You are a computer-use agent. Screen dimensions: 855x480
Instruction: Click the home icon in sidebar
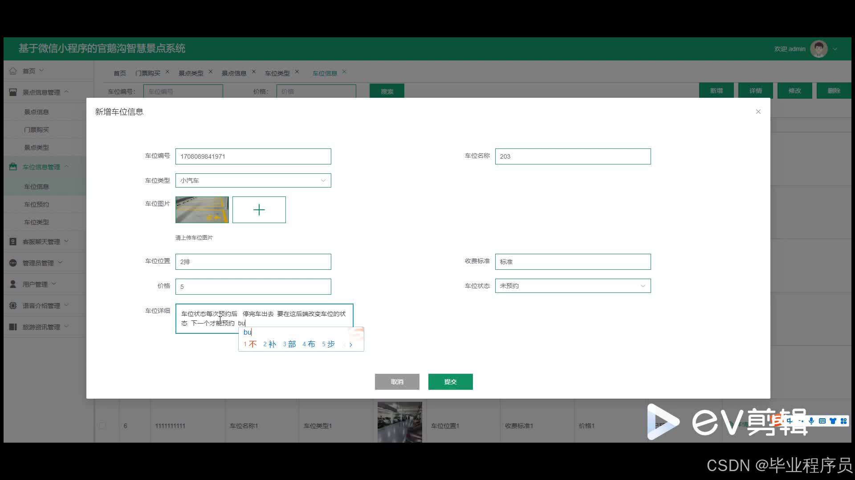(x=13, y=71)
